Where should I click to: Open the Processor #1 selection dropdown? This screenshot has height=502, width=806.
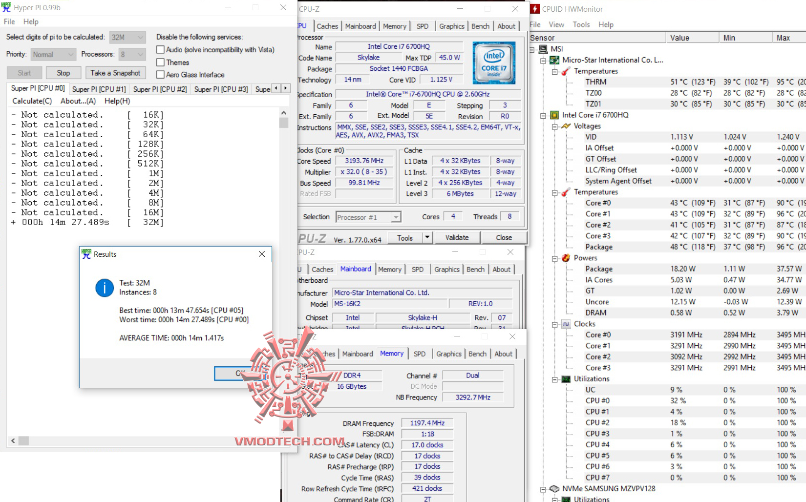pyautogui.click(x=368, y=217)
